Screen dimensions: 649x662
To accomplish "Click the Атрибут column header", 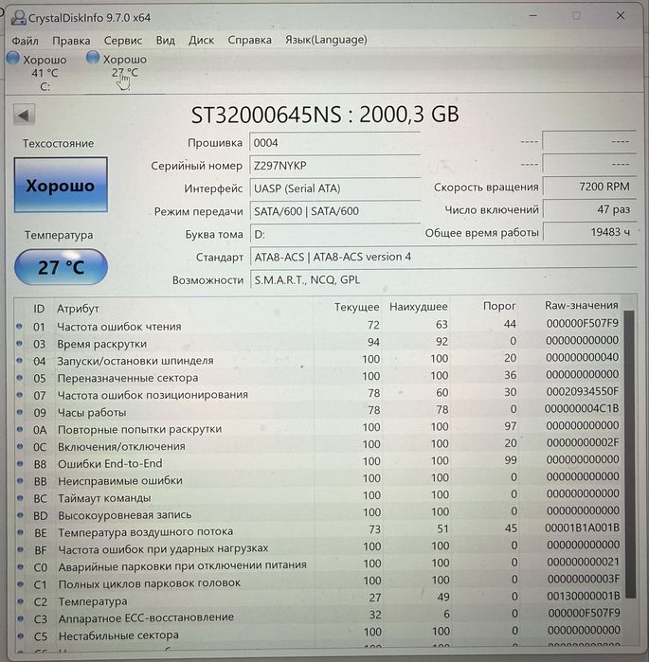I will [78, 309].
